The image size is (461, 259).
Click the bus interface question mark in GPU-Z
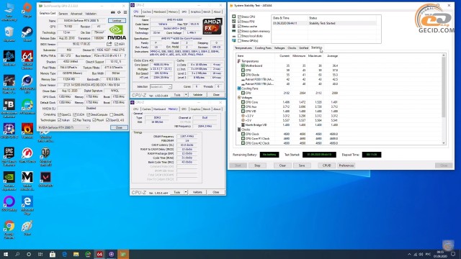tap(125, 55)
